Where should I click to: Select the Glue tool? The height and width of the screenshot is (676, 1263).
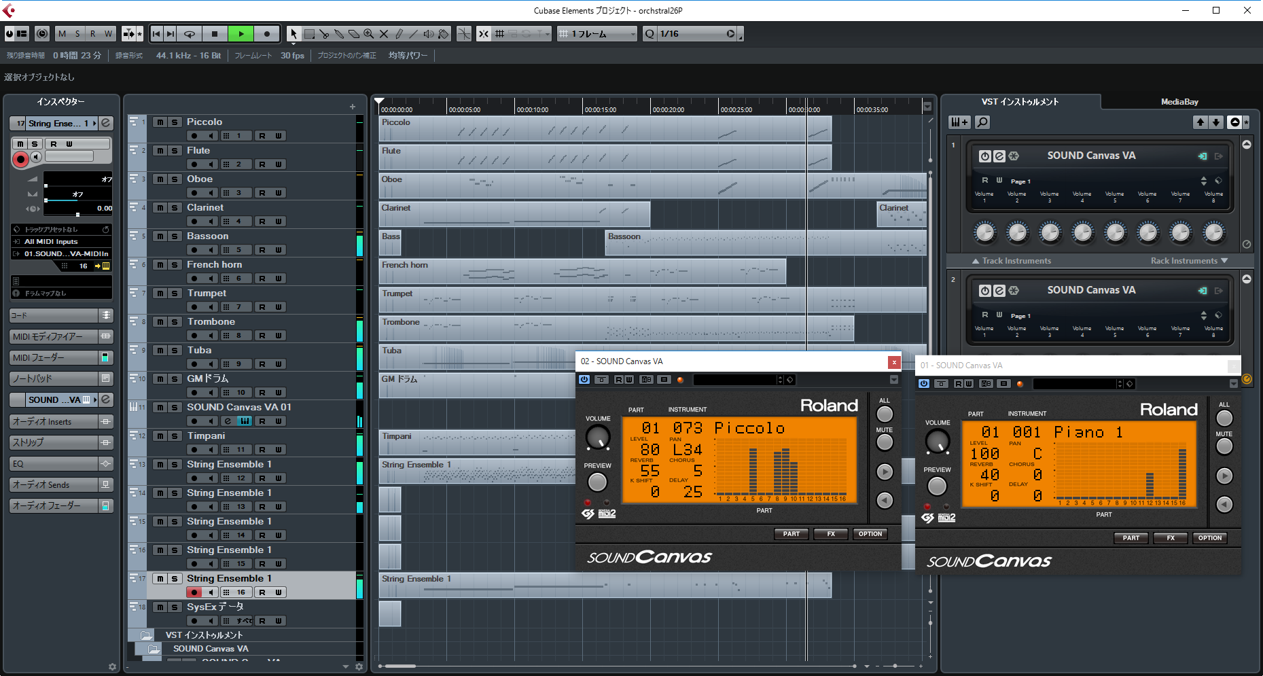coord(339,34)
